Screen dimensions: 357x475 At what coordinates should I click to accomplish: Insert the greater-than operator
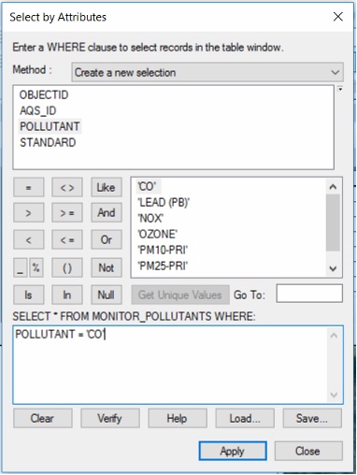tap(28, 213)
